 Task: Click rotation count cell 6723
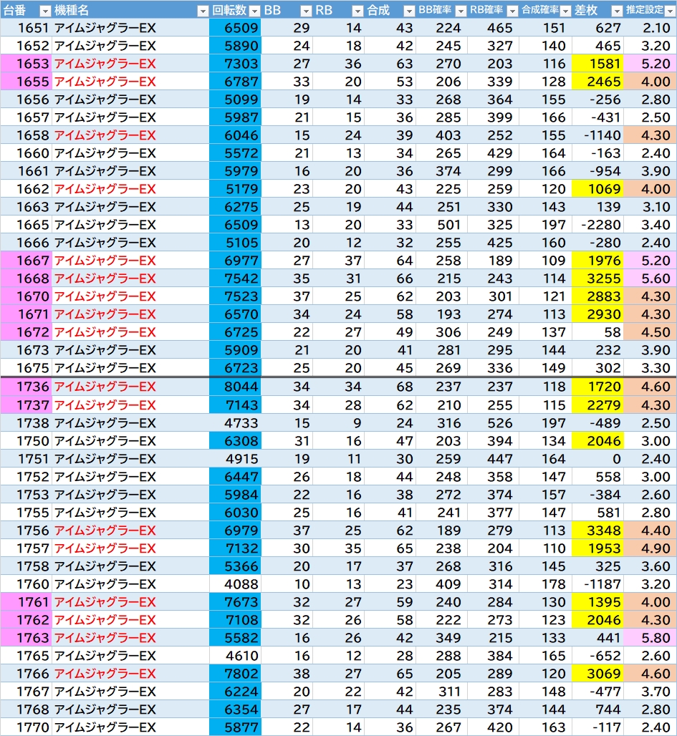click(235, 368)
